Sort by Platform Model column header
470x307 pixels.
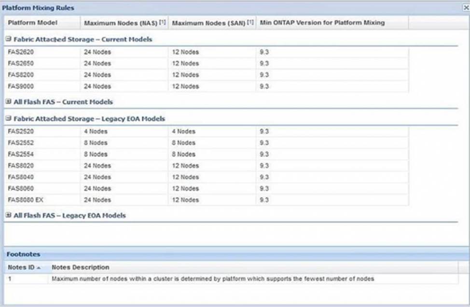click(x=33, y=23)
